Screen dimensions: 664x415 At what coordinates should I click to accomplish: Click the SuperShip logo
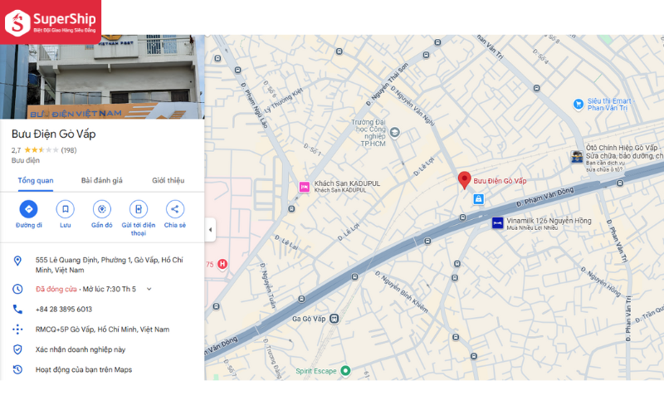(51, 22)
